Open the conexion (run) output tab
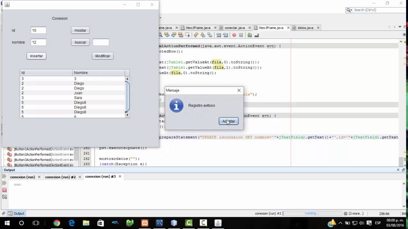408x229 pixels. tap(22, 177)
